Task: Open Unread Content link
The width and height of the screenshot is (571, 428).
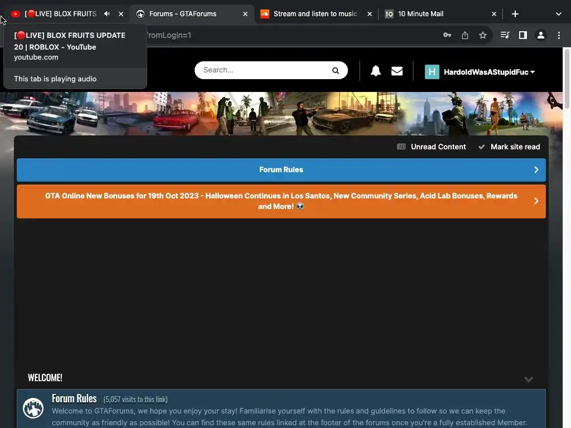Action: [x=432, y=147]
